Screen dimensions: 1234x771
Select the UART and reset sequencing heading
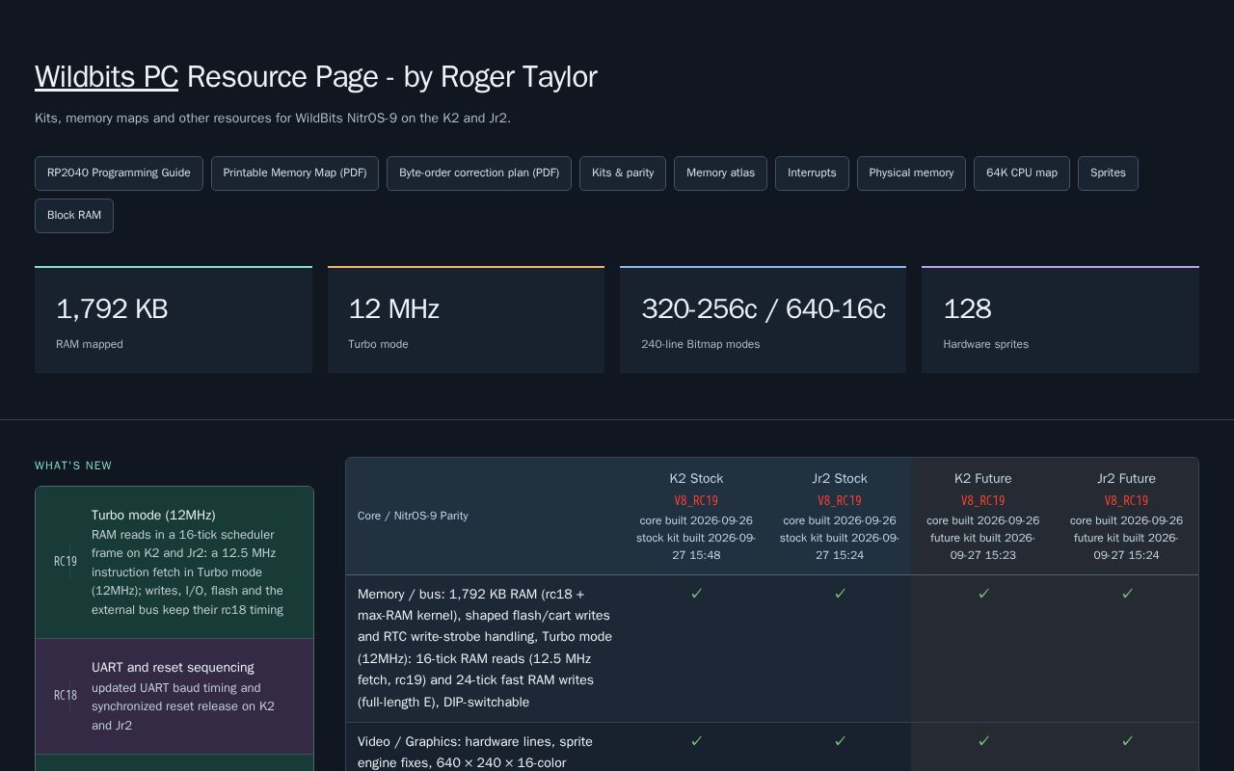173,668
